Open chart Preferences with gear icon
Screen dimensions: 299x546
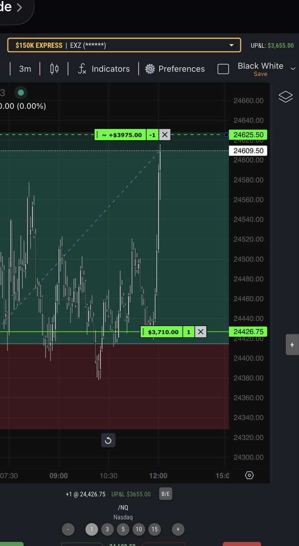coord(175,69)
